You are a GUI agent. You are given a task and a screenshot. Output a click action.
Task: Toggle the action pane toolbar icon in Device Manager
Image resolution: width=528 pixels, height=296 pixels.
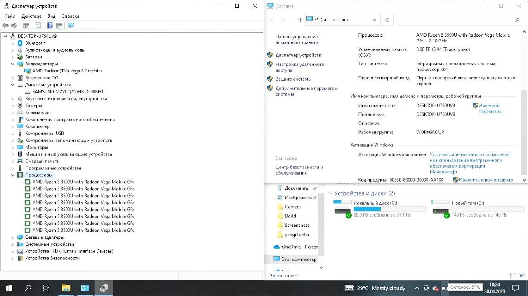[59, 26]
